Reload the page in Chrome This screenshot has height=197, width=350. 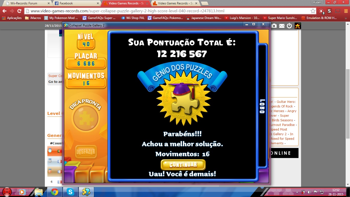coord(19,11)
